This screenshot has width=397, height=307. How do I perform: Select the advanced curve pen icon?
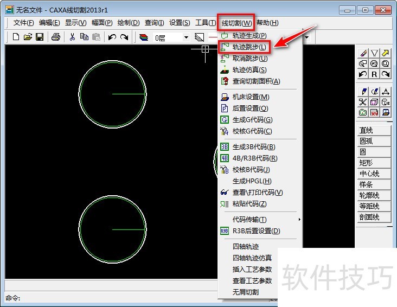374,91
